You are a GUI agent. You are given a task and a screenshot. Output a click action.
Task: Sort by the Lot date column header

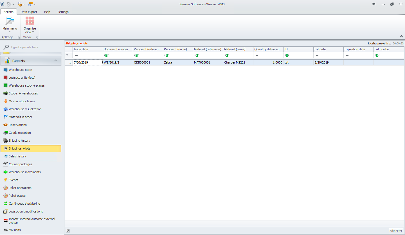(328, 49)
